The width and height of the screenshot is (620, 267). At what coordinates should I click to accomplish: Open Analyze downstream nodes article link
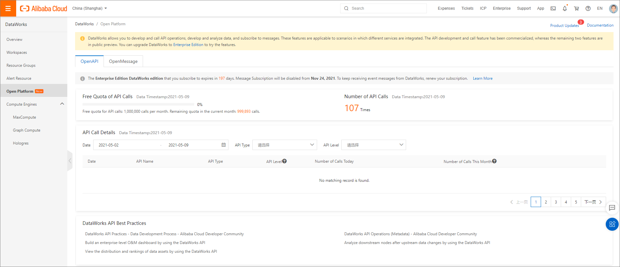point(417,243)
